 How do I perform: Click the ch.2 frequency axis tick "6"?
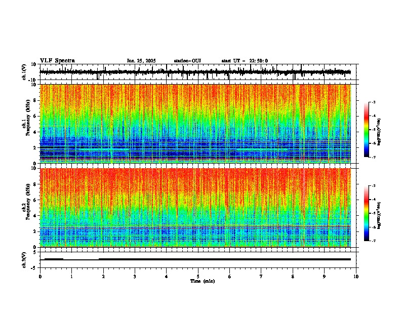pos(35,200)
